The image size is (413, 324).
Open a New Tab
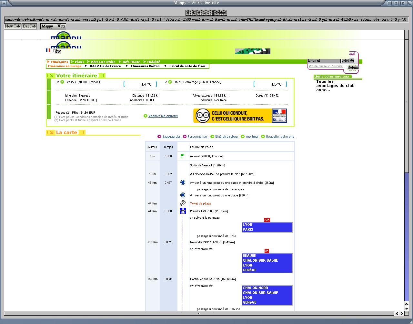tap(13, 26)
